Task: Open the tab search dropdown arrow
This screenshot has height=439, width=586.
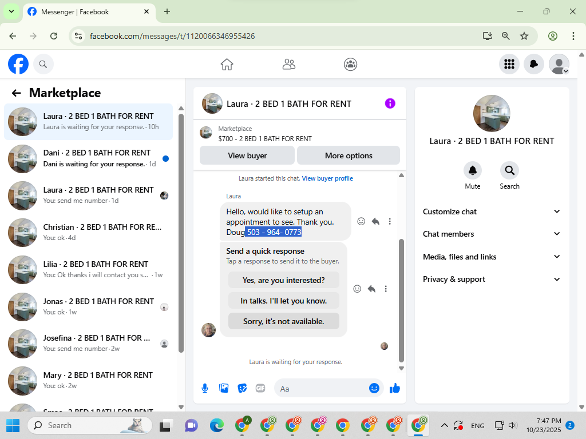Action: coord(11,11)
